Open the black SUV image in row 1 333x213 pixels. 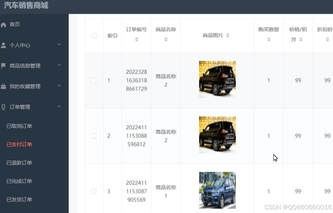tap(217, 79)
